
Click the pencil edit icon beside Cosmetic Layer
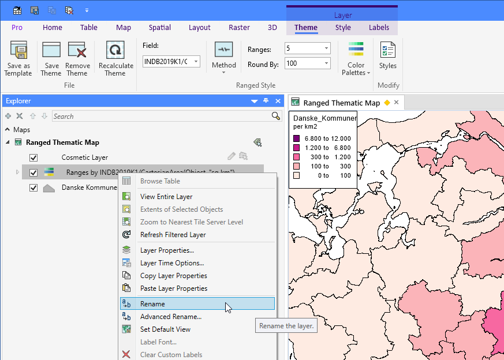tap(230, 156)
